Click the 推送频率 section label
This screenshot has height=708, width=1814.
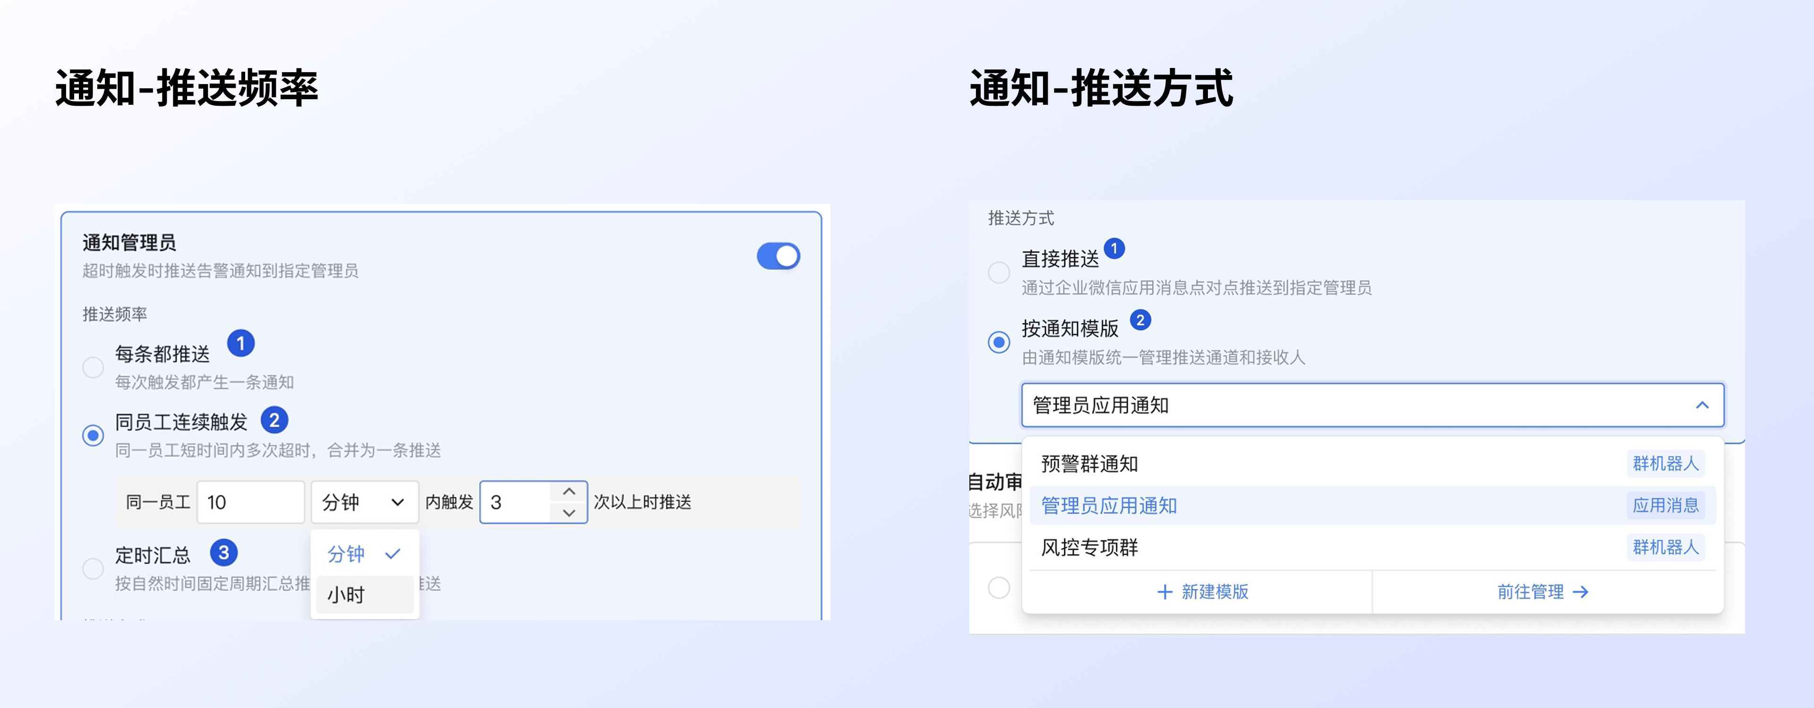115,314
